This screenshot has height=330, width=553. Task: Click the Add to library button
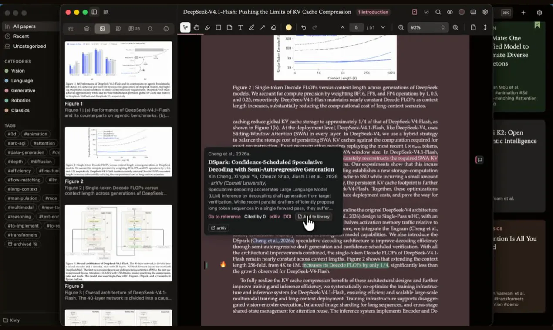pyautogui.click(x=314, y=217)
